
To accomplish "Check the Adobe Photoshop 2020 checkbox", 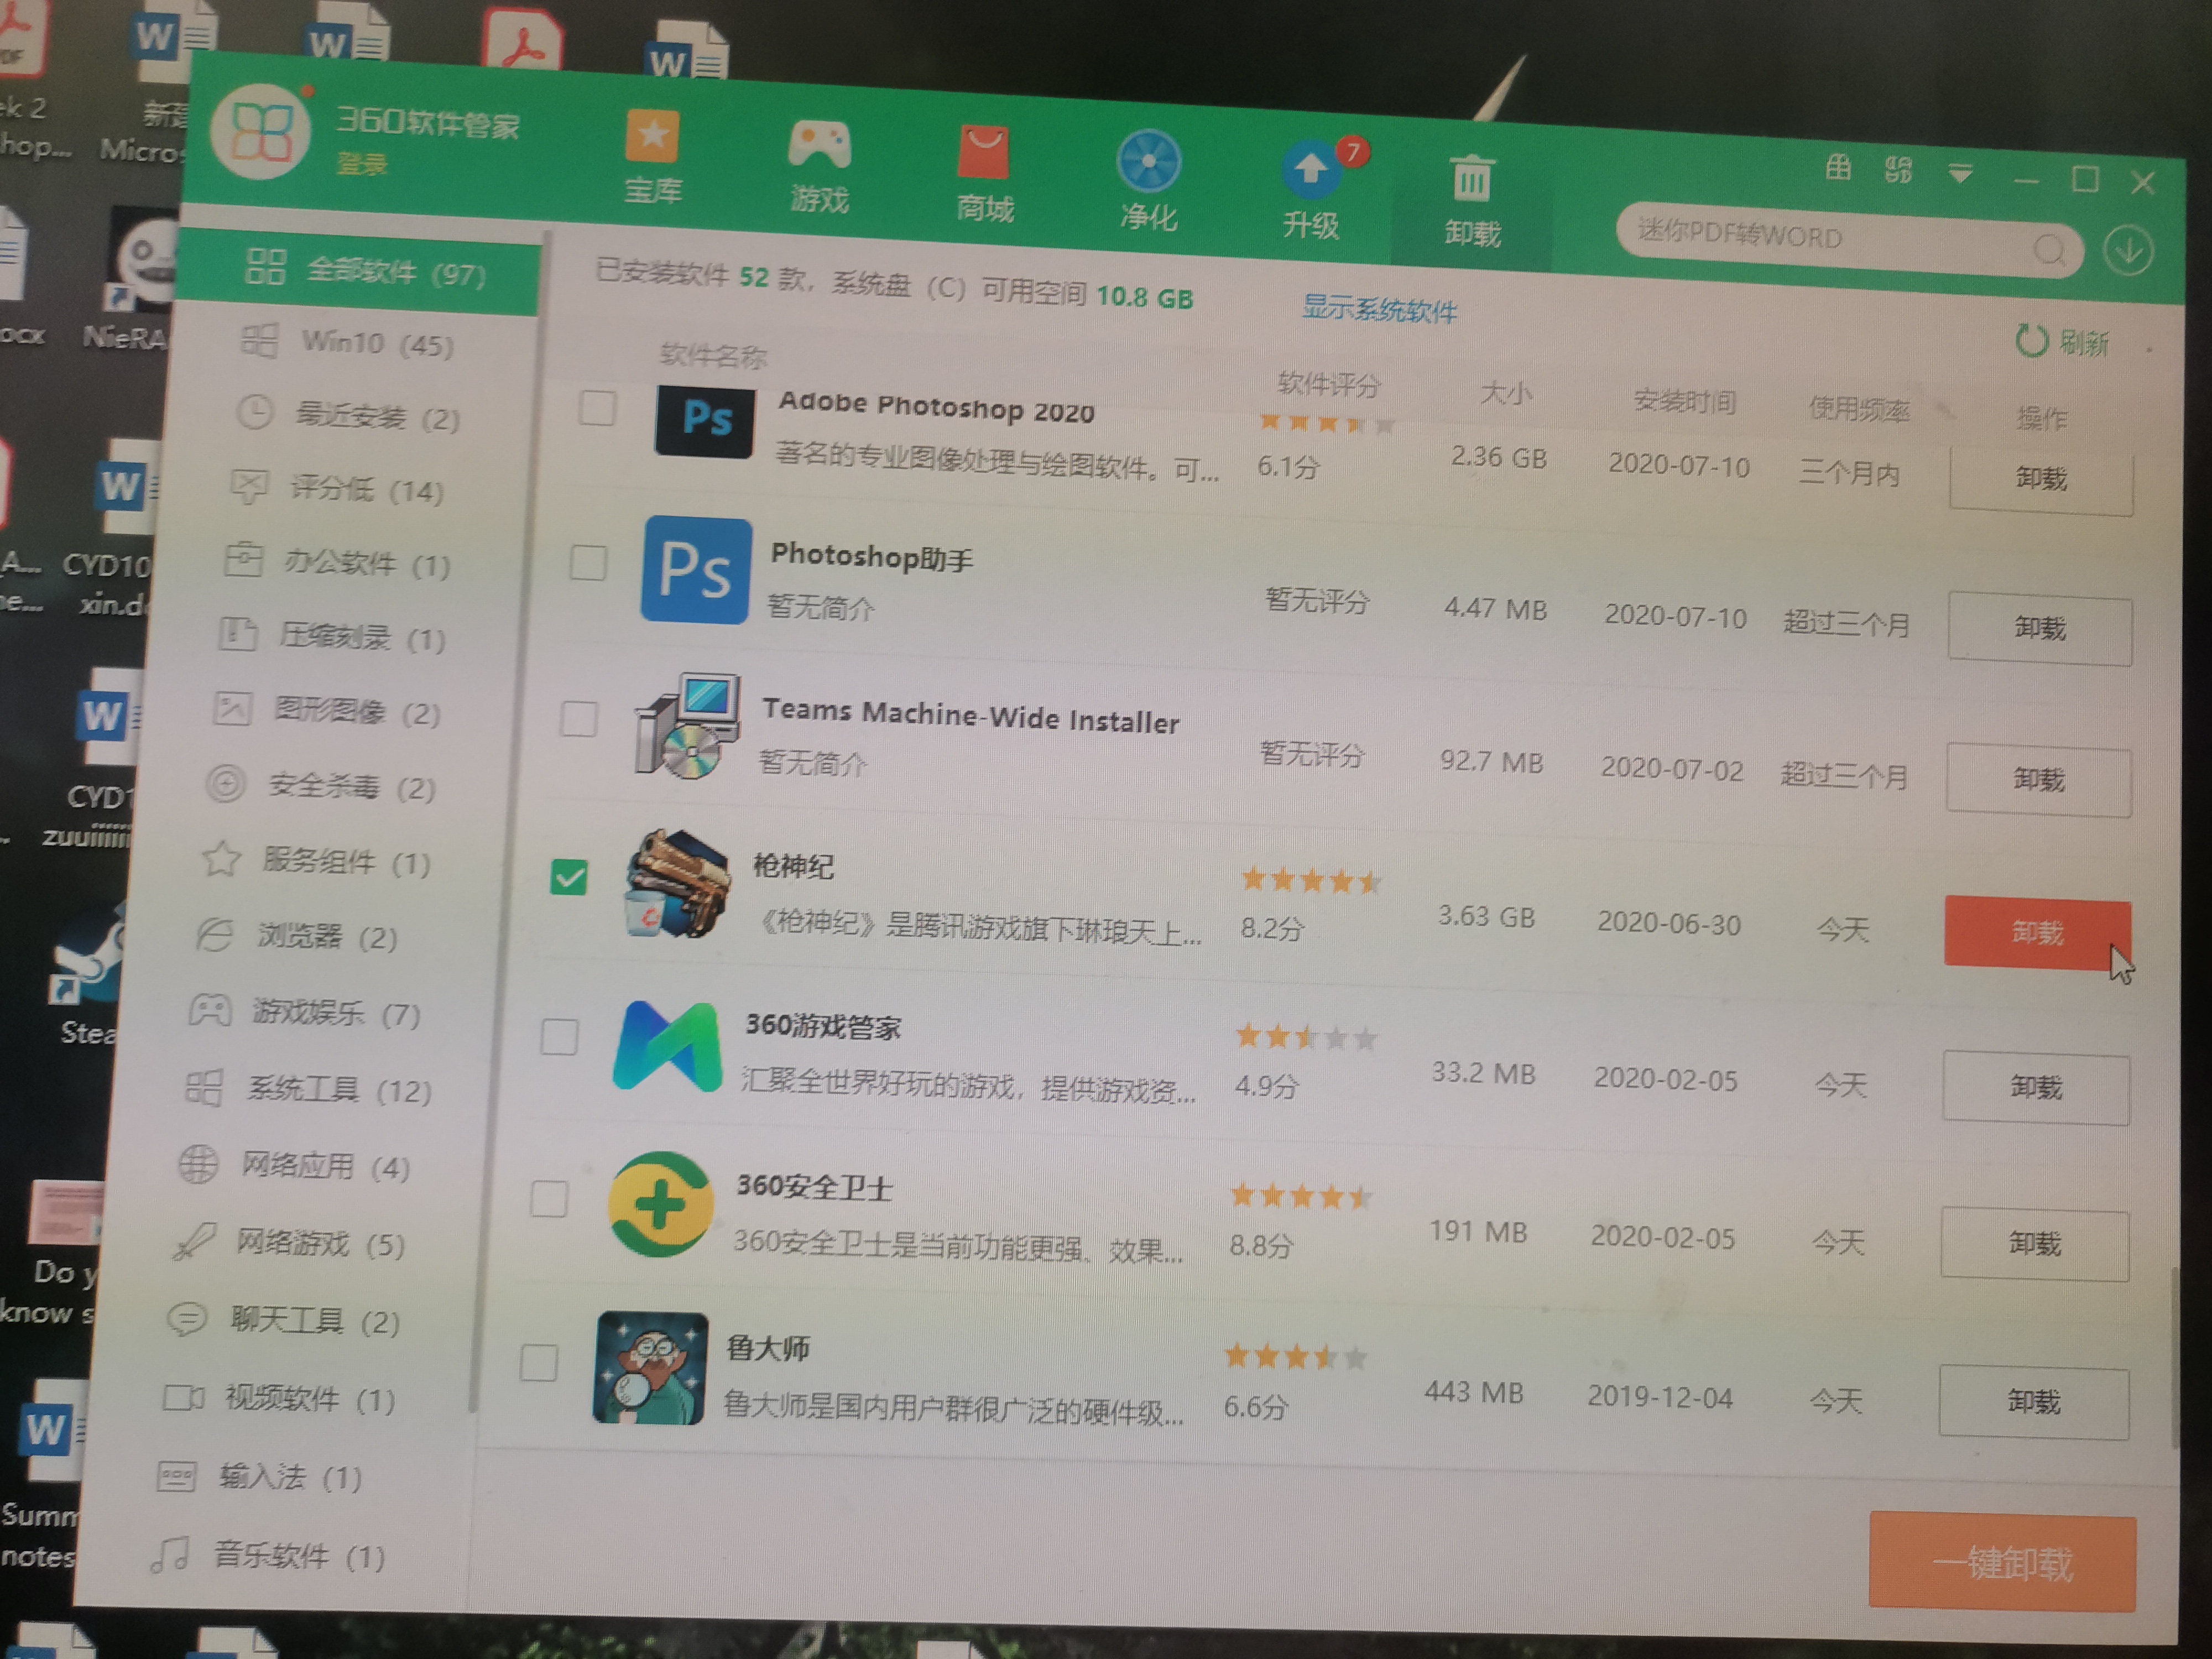I will coord(597,407).
